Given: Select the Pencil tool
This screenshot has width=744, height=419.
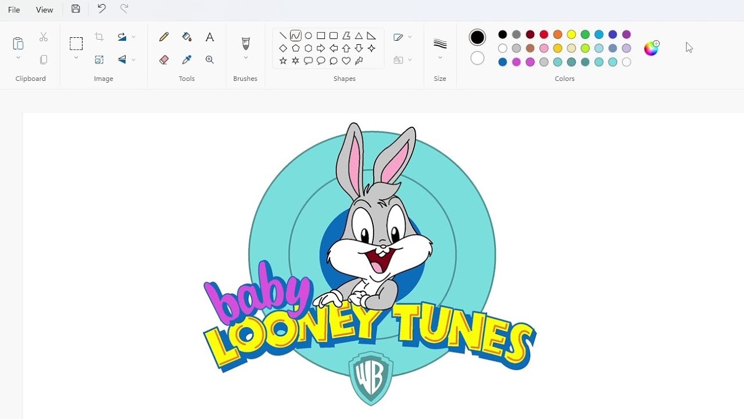Looking at the screenshot, I should click(x=164, y=37).
